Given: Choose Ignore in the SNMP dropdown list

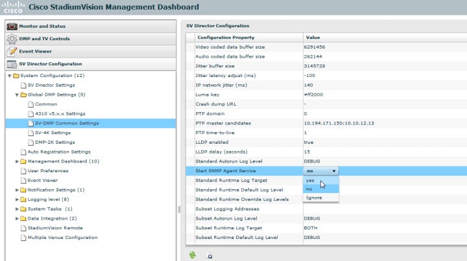Looking at the screenshot, I should pyautogui.click(x=321, y=198).
